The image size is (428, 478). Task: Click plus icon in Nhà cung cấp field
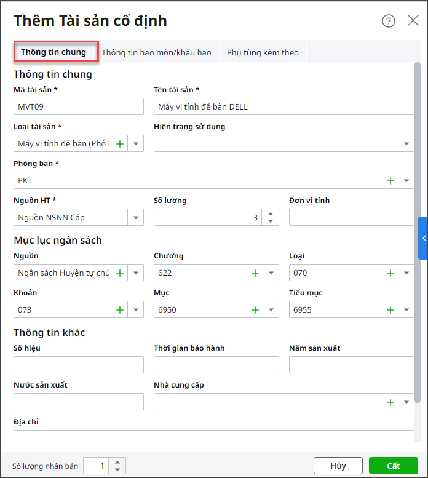coord(390,402)
